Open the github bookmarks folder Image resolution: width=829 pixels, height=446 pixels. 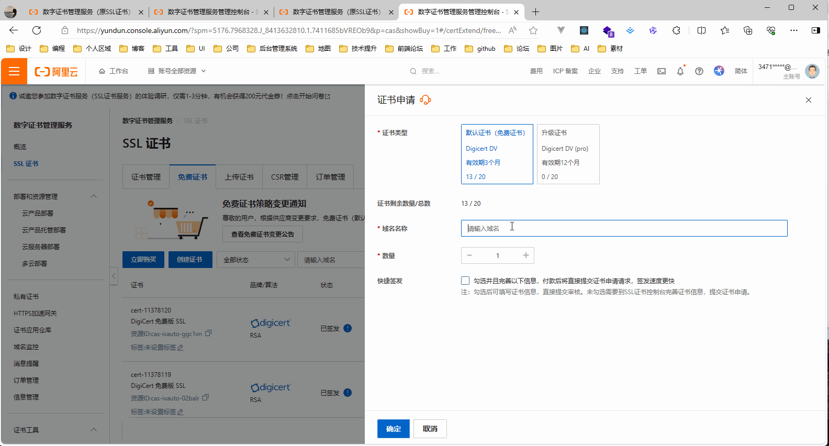pos(480,49)
